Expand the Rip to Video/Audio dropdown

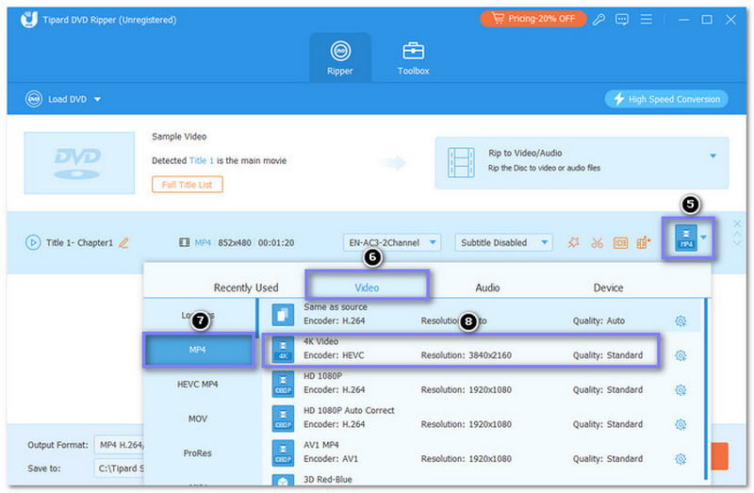(x=713, y=156)
